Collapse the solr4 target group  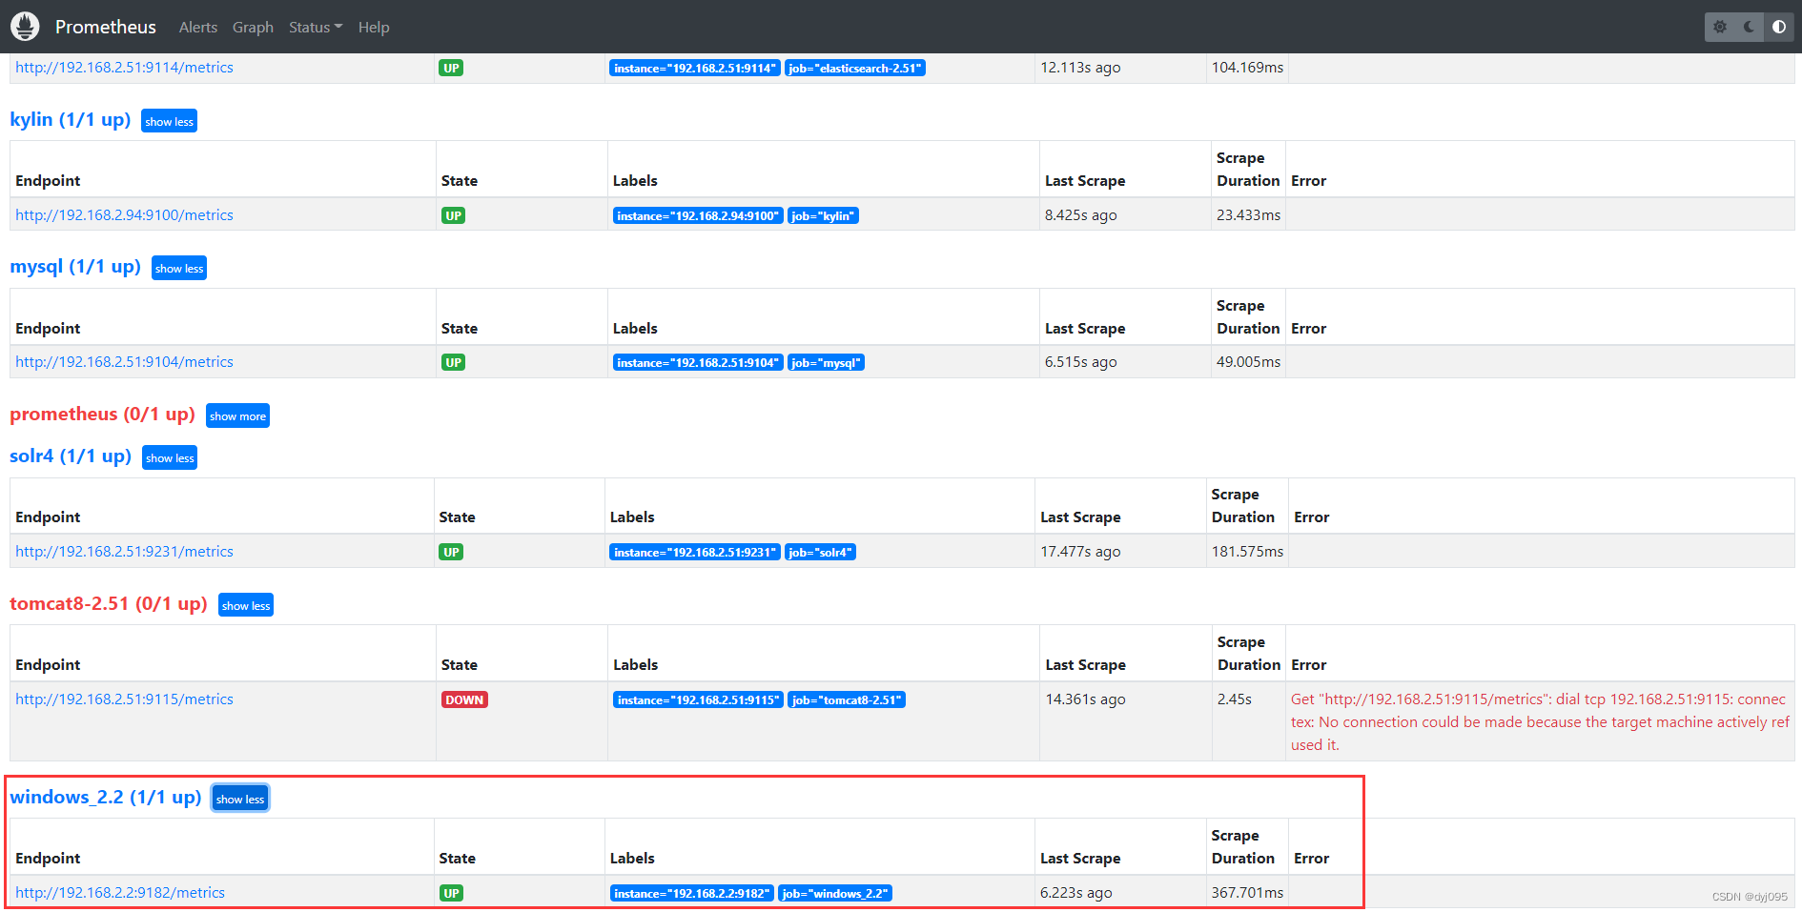[x=170, y=457]
